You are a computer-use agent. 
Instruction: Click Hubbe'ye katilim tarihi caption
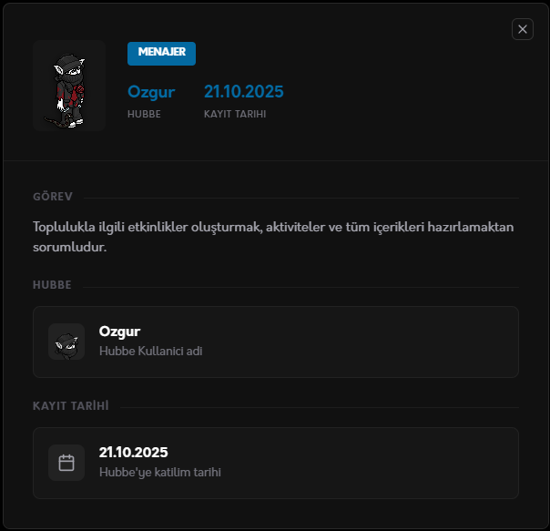pyautogui.click(x=160, y=473)
